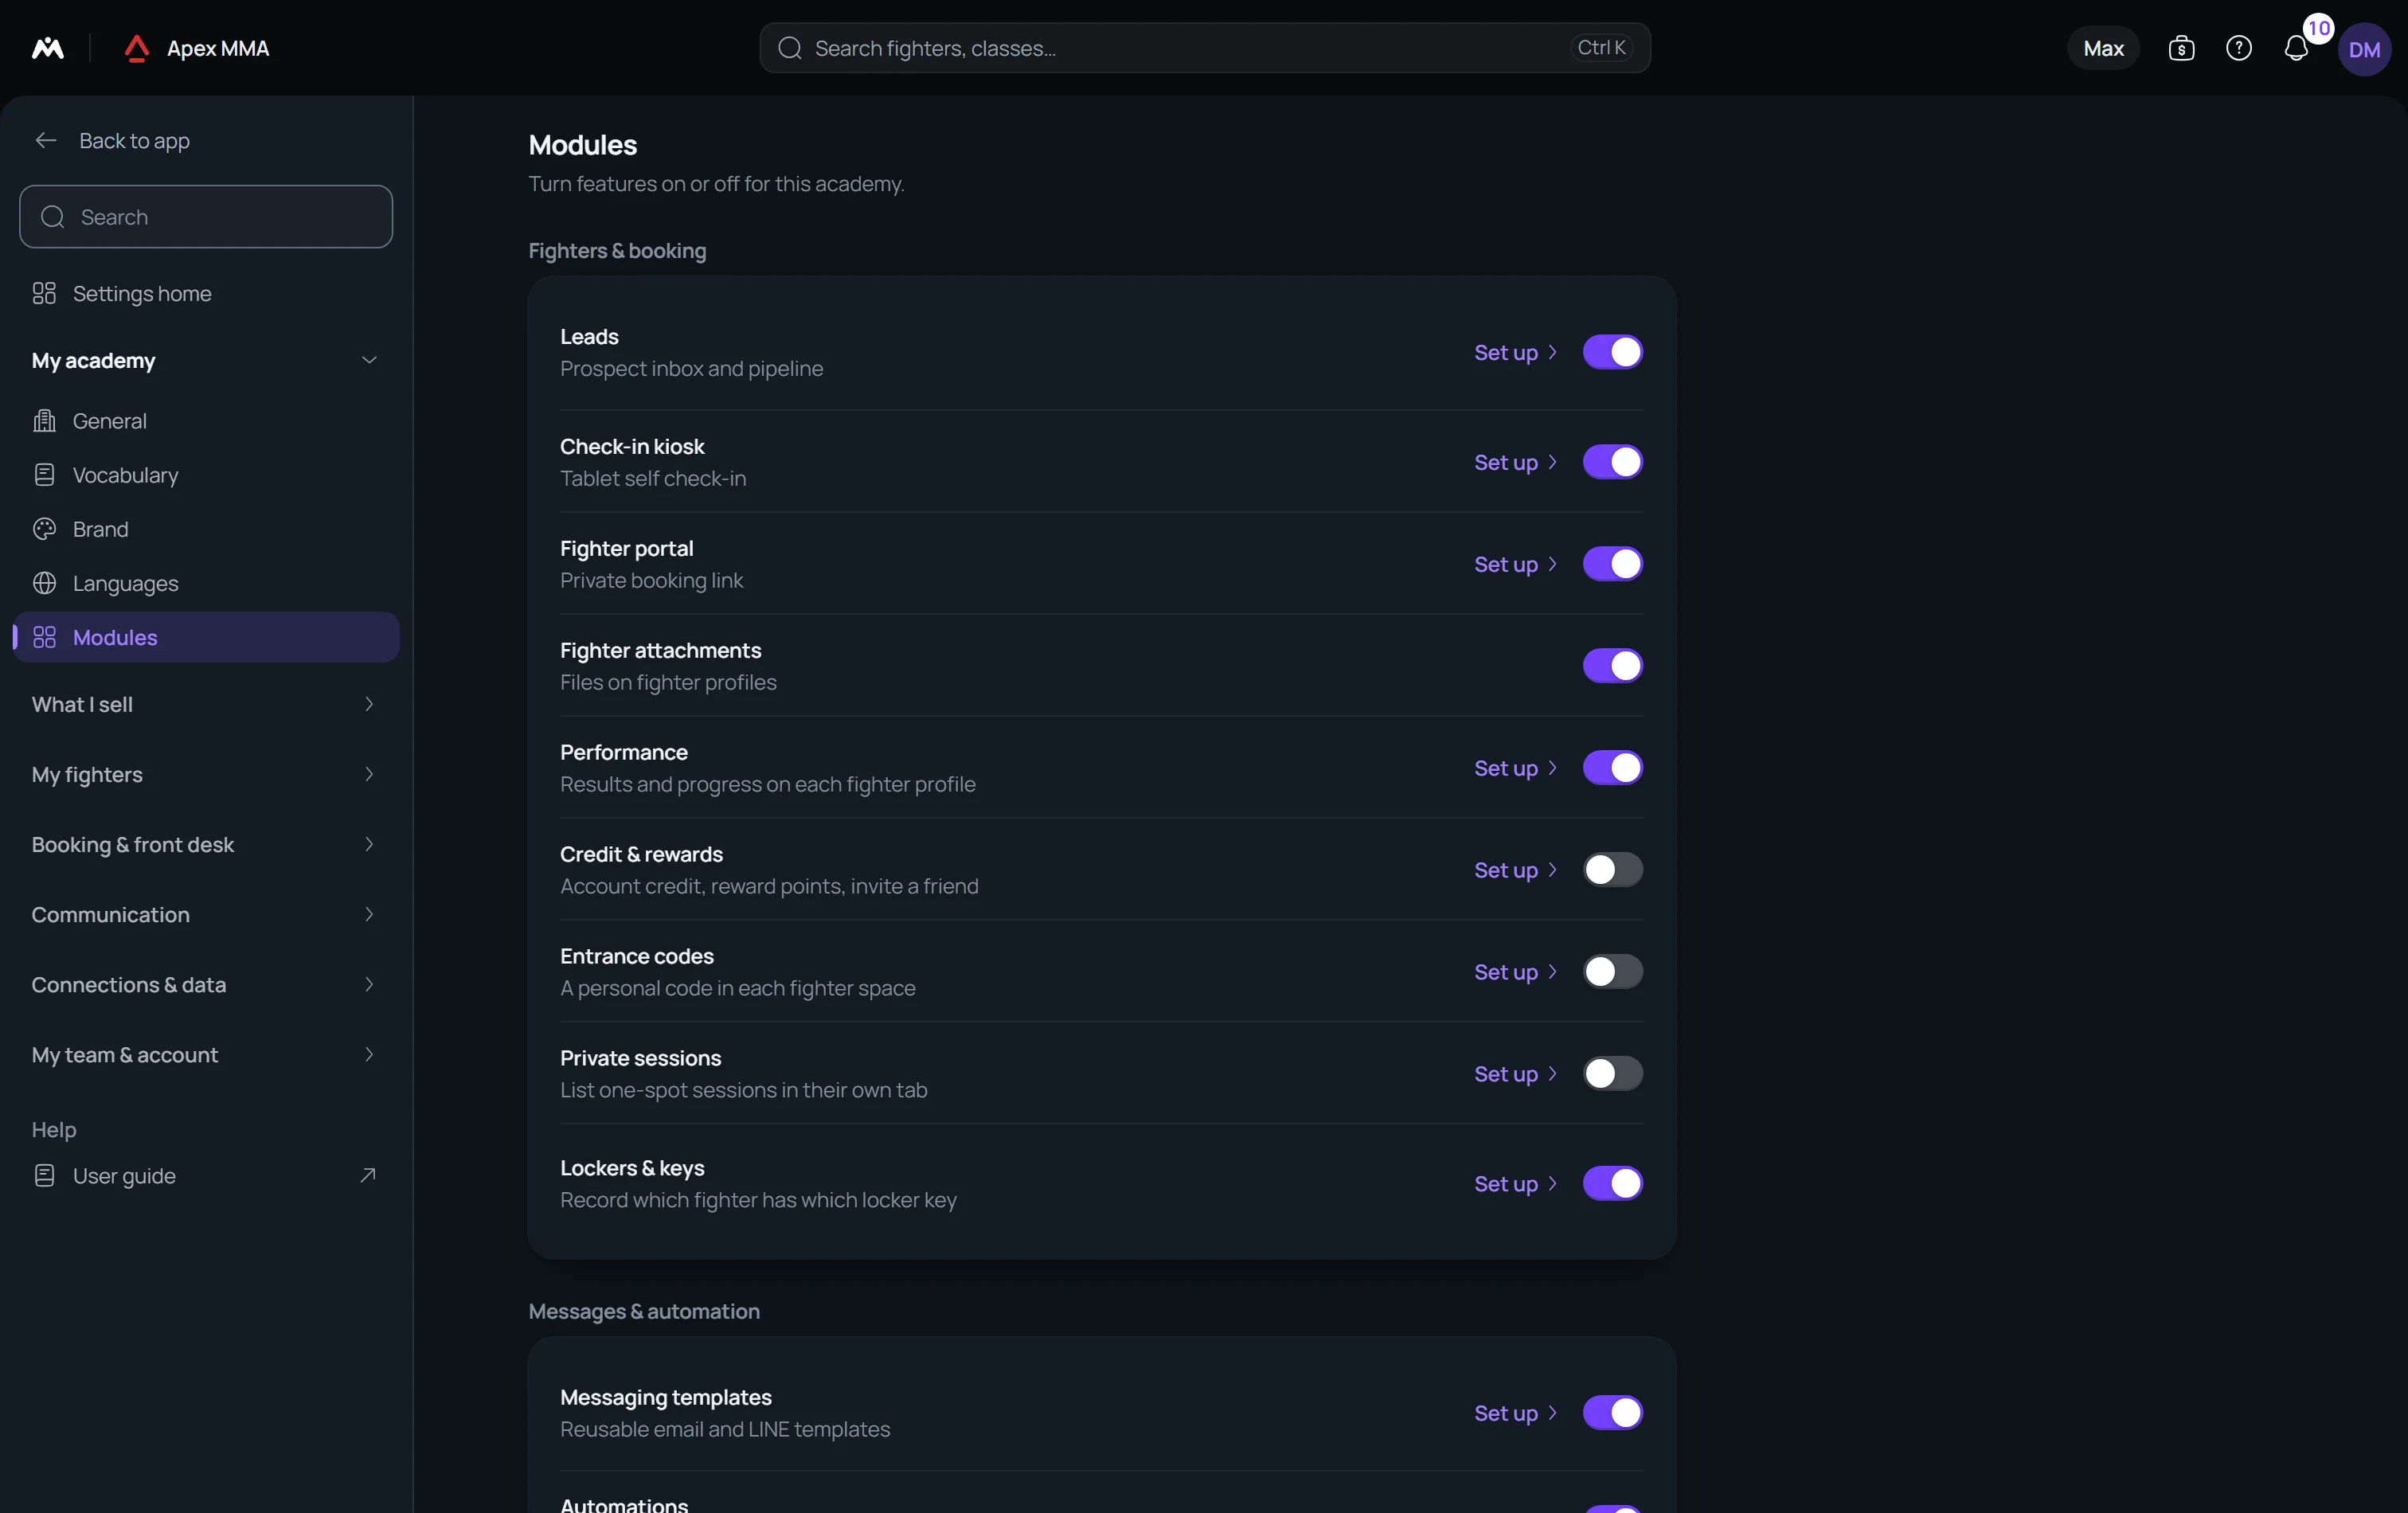This screenshot has width=2408, height=1513.
Task: Open Set up for Messaging templates
Action: [1515, 1413]
